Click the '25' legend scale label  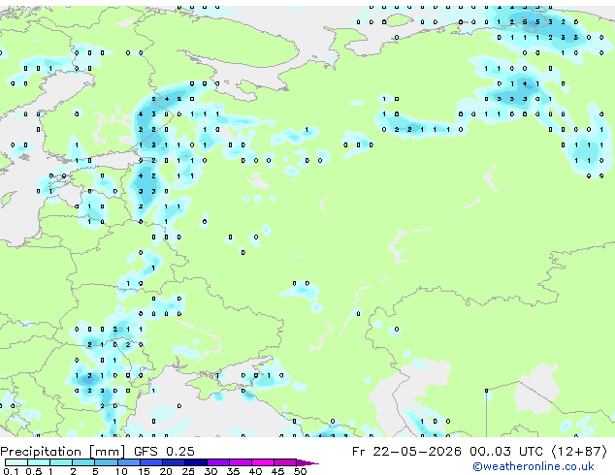pos(188,471)
